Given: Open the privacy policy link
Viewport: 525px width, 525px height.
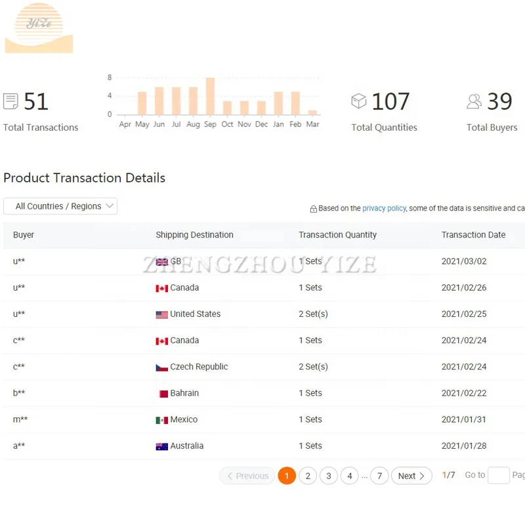Looking at the screenshot, I should coord(384,208).
